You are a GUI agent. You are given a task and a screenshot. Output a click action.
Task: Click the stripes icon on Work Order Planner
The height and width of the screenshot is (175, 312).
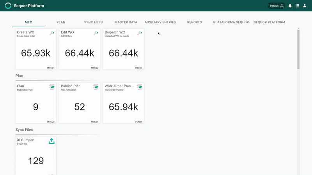coord(140,87)
